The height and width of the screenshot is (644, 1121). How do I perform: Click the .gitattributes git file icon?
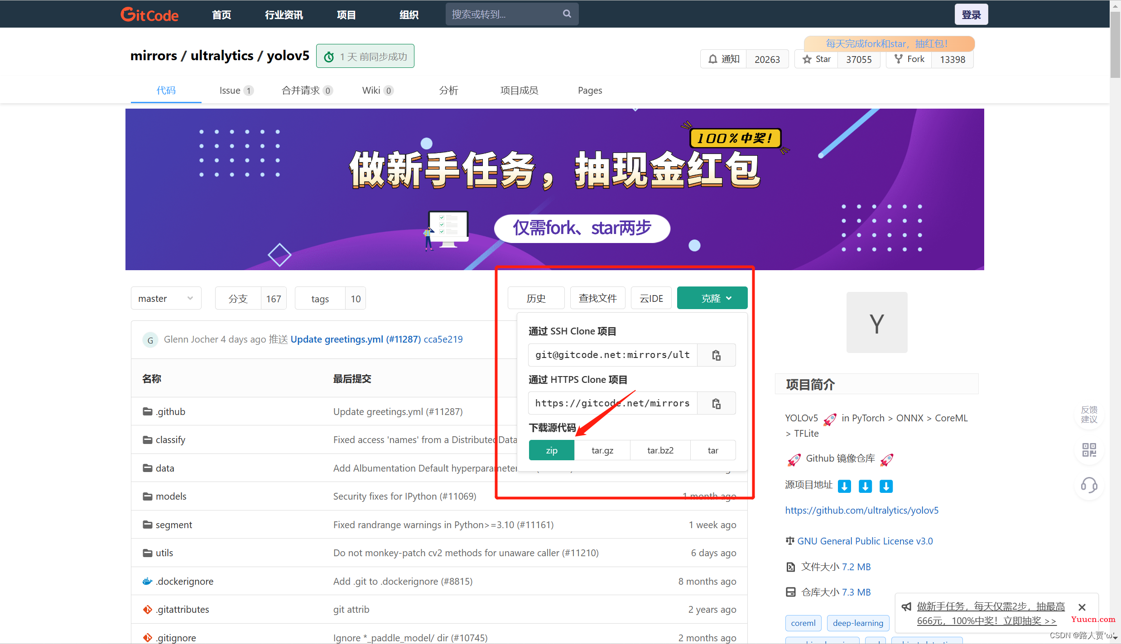tap(147, 610)
